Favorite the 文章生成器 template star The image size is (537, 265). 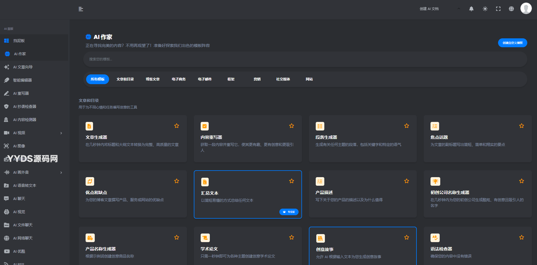point(177,126)
